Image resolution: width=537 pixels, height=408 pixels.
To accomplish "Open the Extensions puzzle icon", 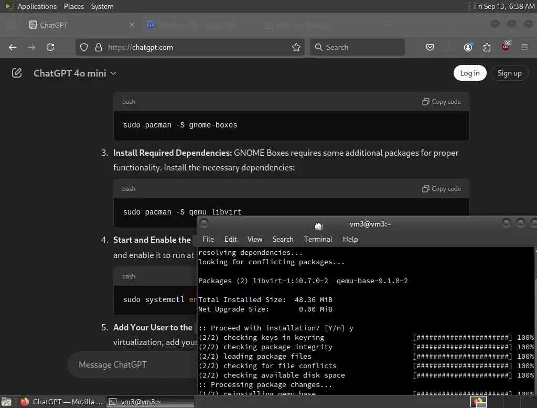I will pyautogui.click(x=487, y=47).
